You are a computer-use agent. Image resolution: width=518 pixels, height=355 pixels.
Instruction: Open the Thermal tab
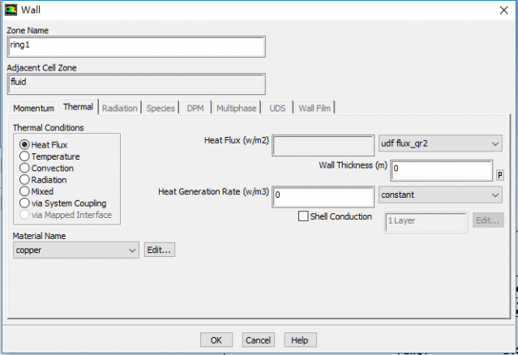click(x=78, y=107)
